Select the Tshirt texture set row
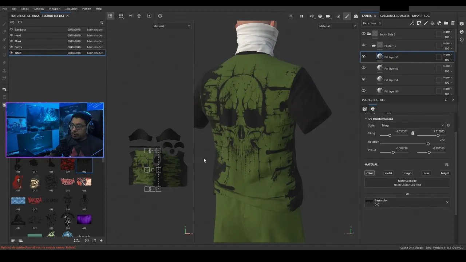 pos(57,53)
